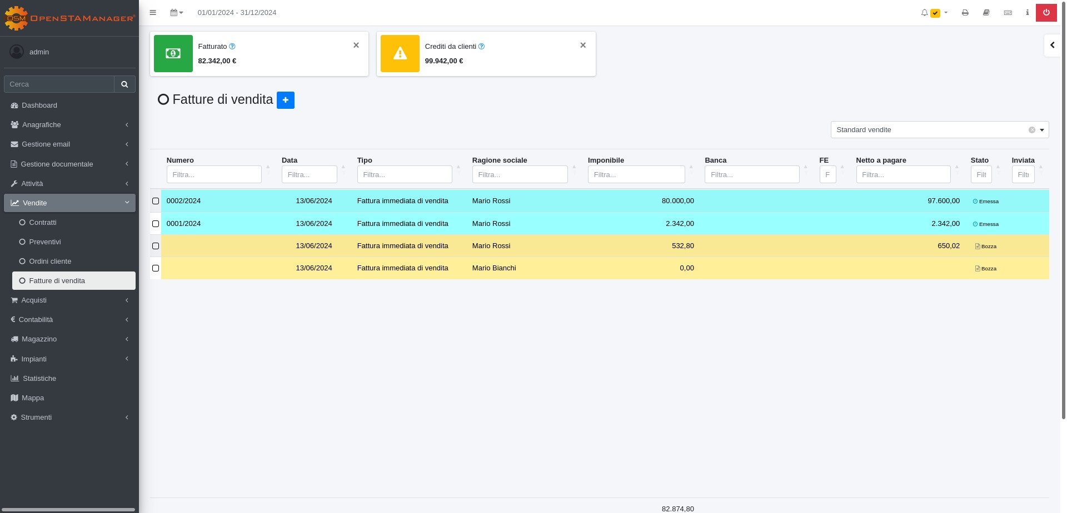This screenshot has width=1067, height=513.
Task: Close the Fatturato widget
Action: 356,46
